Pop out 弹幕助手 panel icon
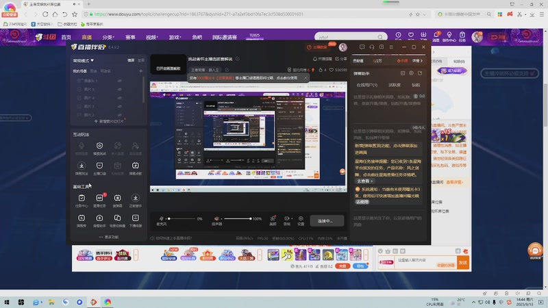548x308 pixels. (420, 73)
